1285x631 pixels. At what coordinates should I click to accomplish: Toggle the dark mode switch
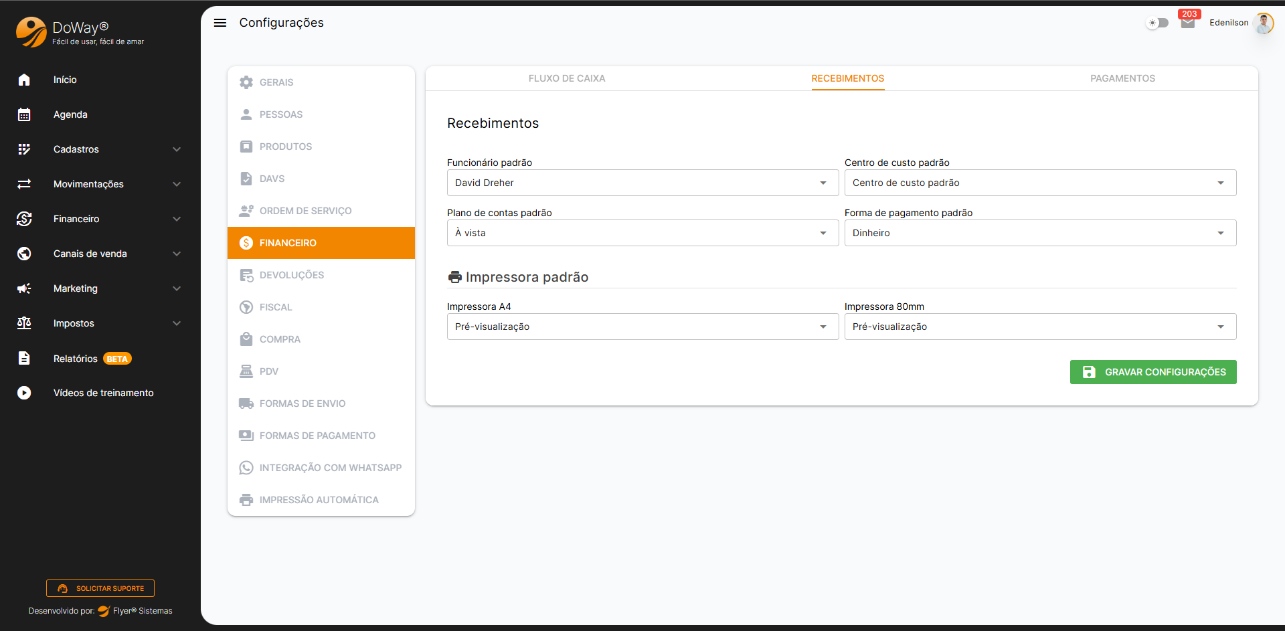tap(1157, 23)
